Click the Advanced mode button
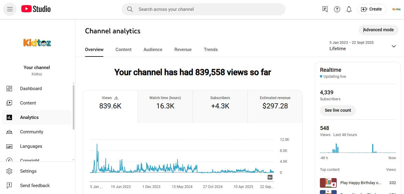The width and height of the screenshot is (404, 194). click(378, 30)
